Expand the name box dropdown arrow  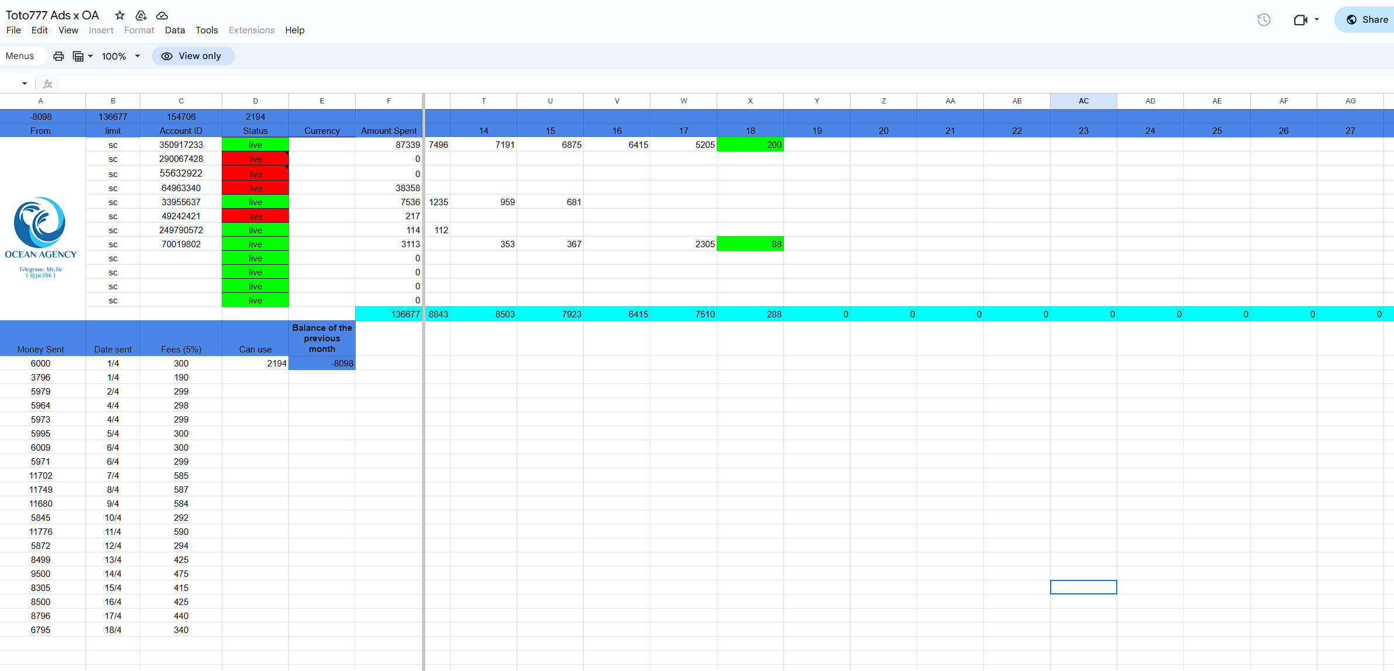pos(25,84)
